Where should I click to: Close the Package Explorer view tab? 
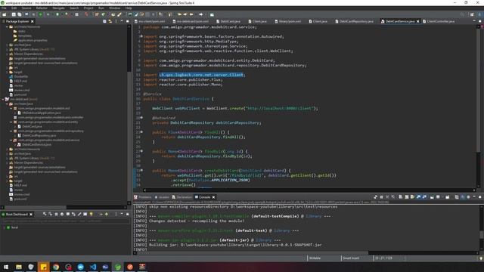(x=32, y=21)
